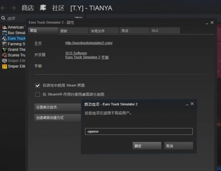Open the Euro Truck Simulator 2 手册 link
The height and width of the screenshot is (171, 221).
pos(87,57)
